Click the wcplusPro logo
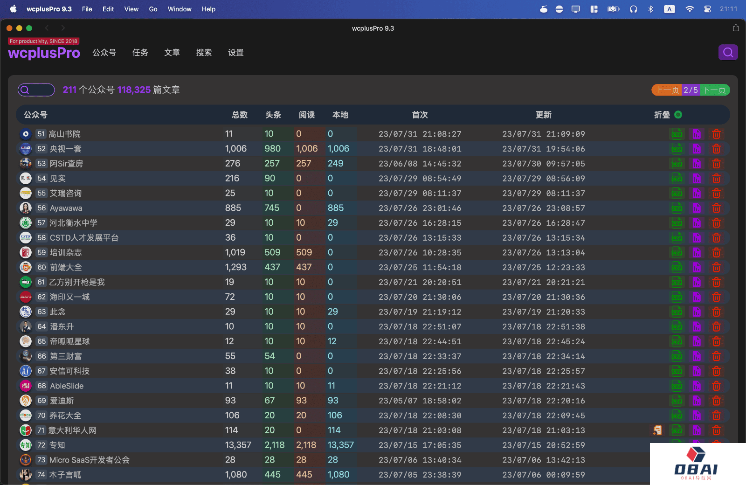This screenshot has height=485, width=746. coord(44,53)
